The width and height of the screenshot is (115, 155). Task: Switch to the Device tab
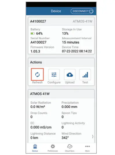35,148
